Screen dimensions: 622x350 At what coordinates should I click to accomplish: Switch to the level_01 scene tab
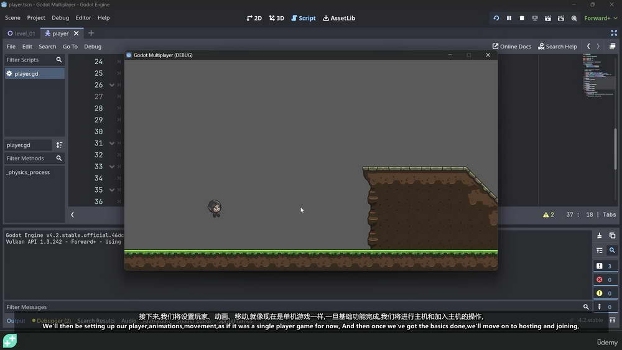(x=21, y=34)
